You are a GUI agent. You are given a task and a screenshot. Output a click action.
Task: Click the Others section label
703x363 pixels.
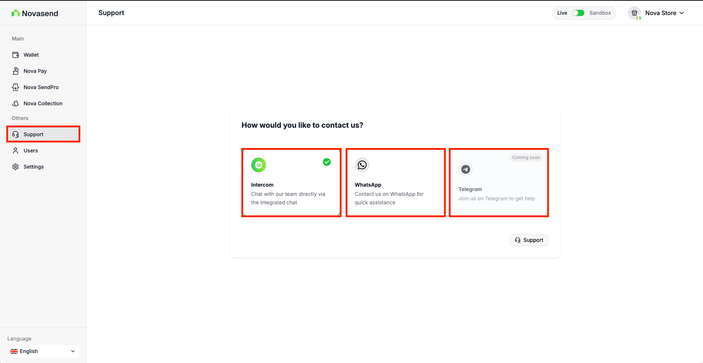(x=20, y=118)
